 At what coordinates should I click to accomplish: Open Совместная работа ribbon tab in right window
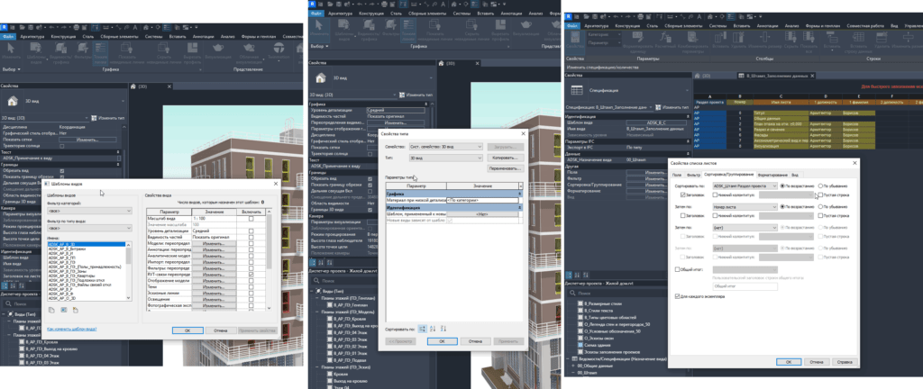tap(864, 26)
